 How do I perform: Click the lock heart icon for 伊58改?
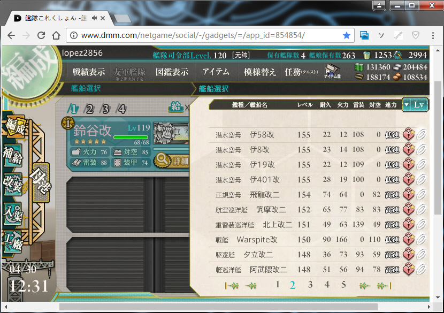click(x=409, y=134)
